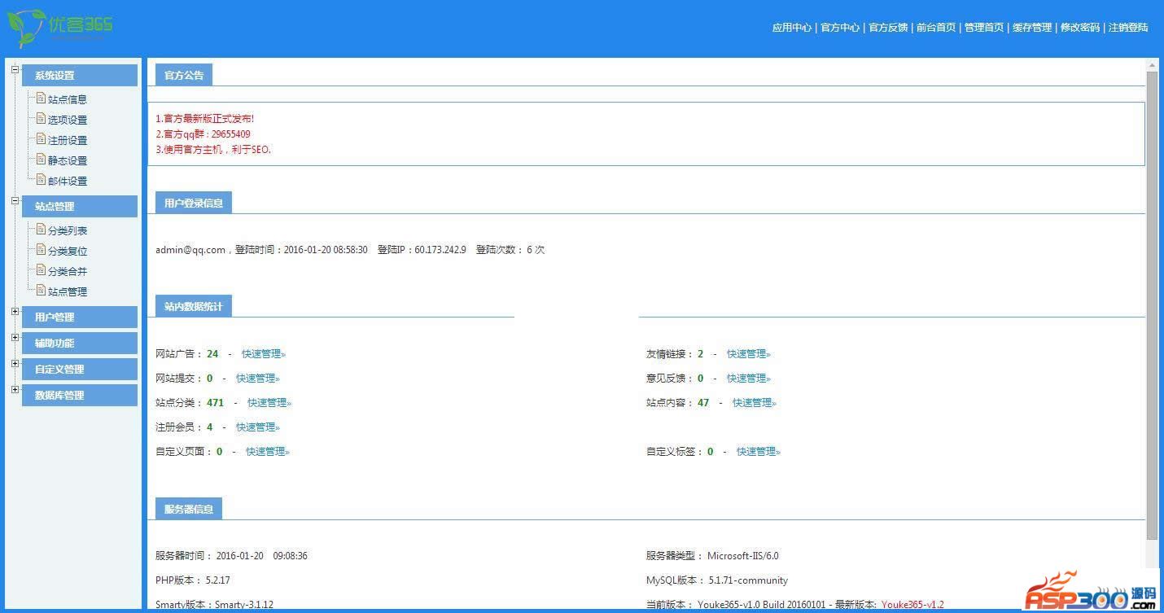1164x613 pixels.
Task: Select the 用户管理 sidebar header
Action: [x=80, y=317]
